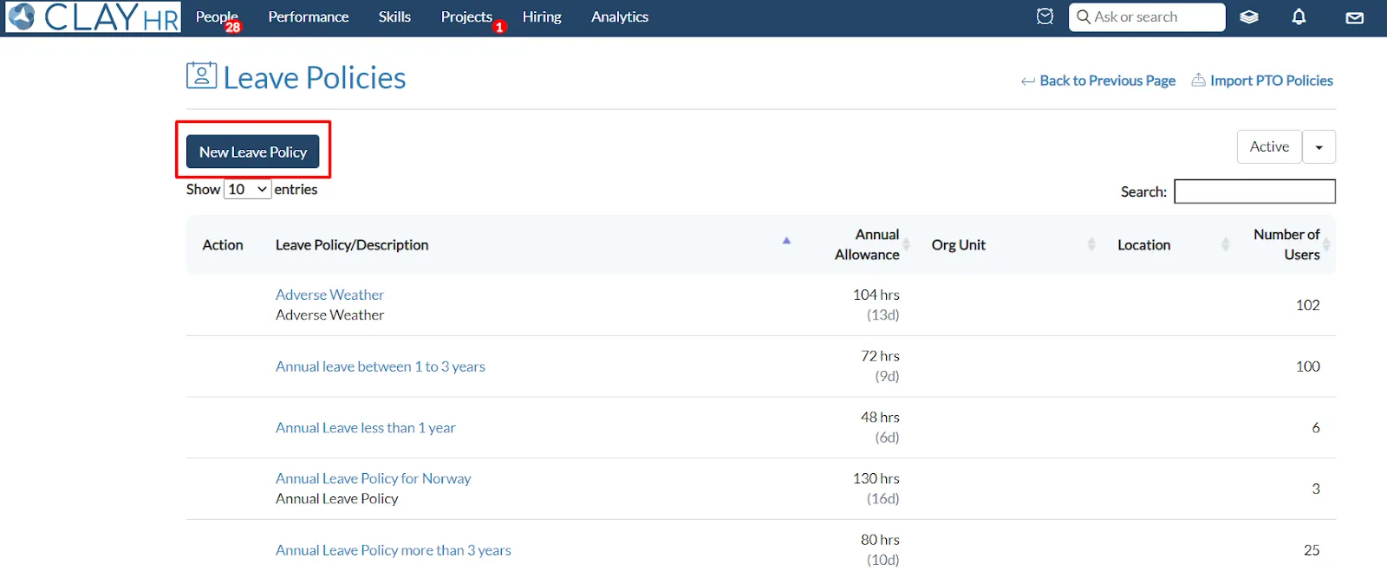1387x577 pixels.
Task: Open the Performance menu
Action: 309,16
